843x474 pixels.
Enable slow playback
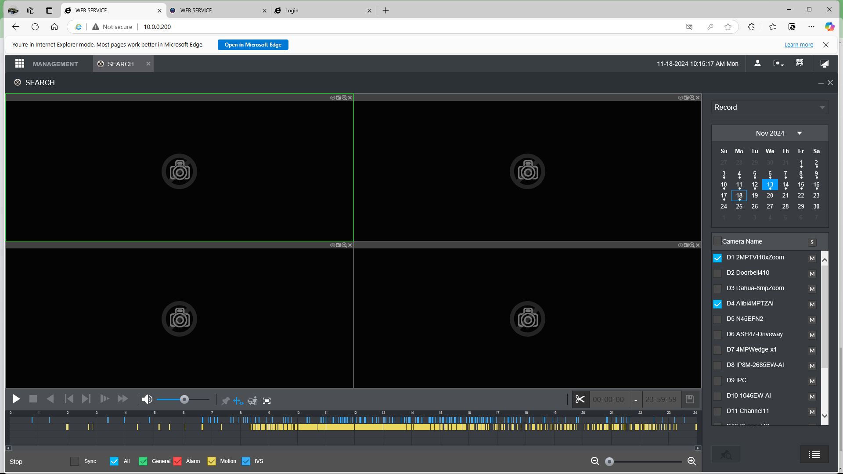coord(104,399)
